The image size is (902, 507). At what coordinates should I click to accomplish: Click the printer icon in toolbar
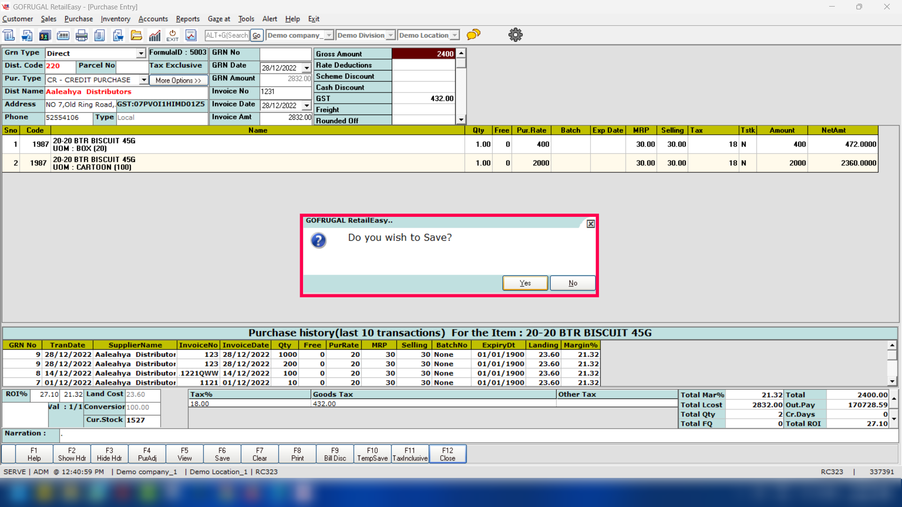81,35
